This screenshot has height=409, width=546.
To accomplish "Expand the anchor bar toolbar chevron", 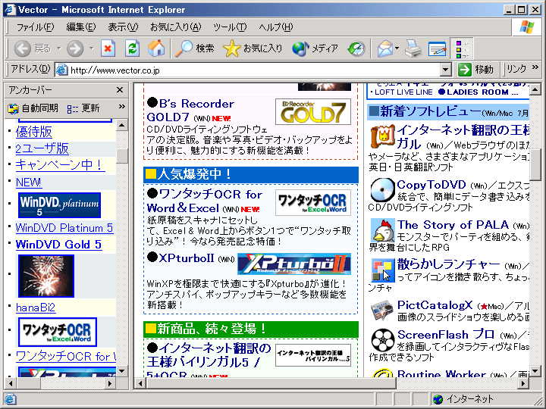I will coord(121,107).
